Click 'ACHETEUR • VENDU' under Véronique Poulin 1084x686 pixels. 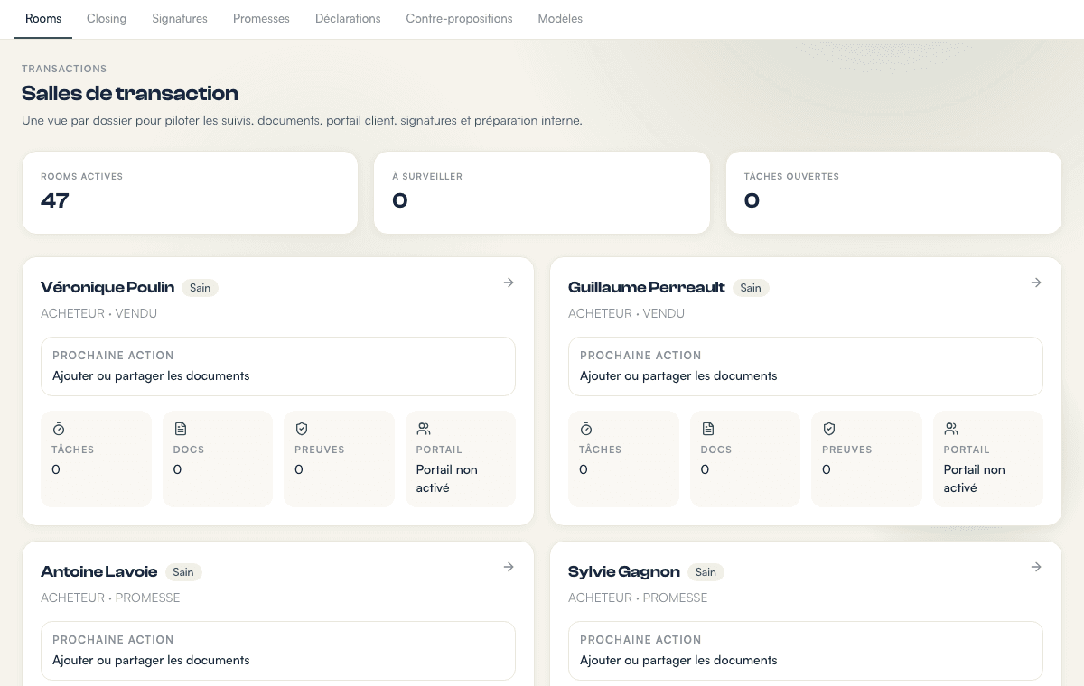pos(99,313)
